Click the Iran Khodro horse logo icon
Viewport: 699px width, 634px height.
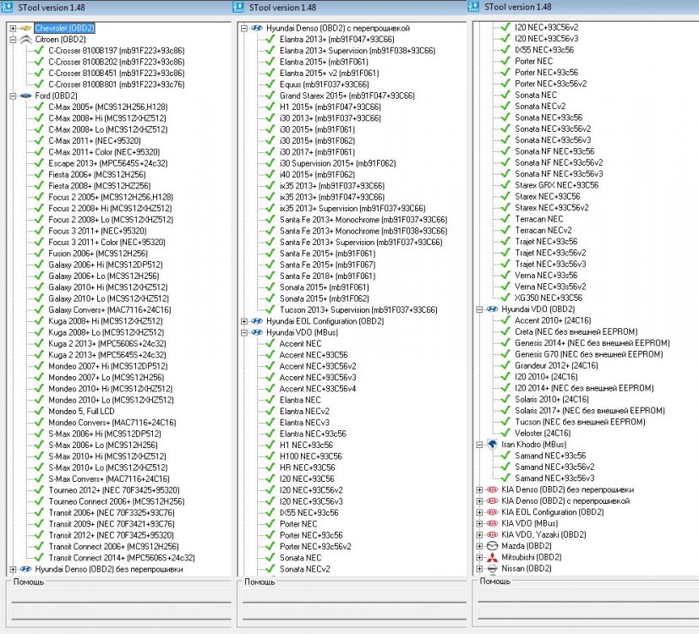[x=492, y=444]
